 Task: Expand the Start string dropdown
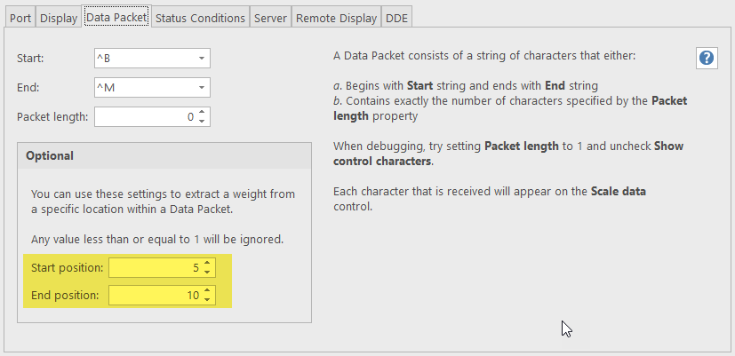pyautogui.click(x=202, y=59)
